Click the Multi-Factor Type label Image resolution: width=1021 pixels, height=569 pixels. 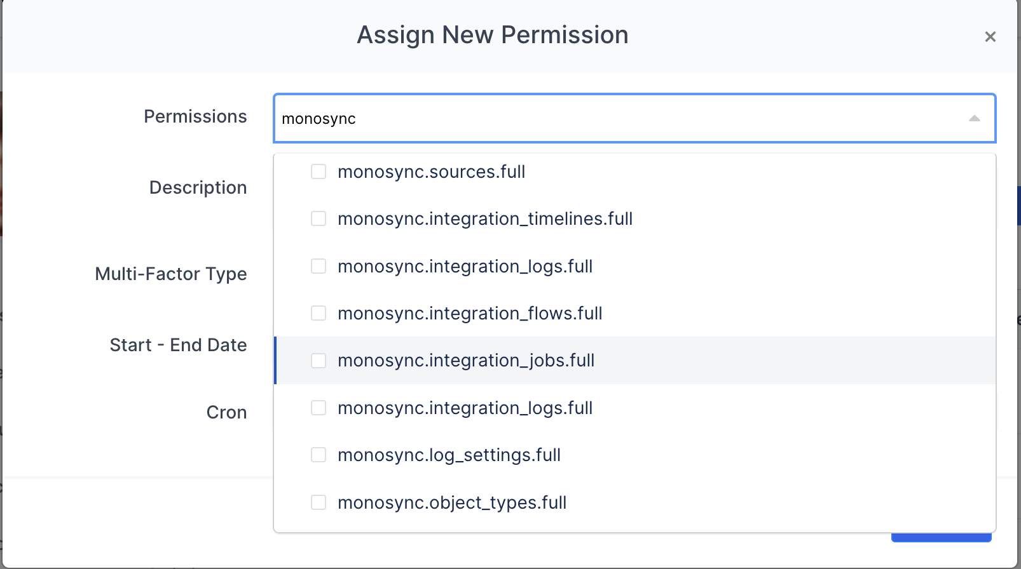(171, 274)
